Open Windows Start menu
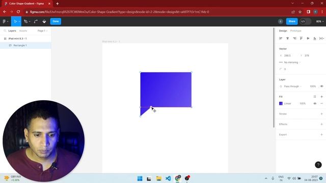Screen dimensions: 326x183 [140, 178]
